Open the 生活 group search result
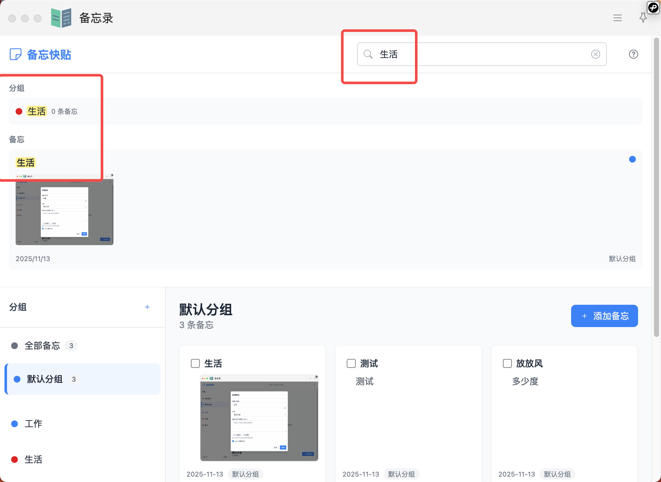The image size is (661, 482). pyautogui.click(x=37, y=111)
